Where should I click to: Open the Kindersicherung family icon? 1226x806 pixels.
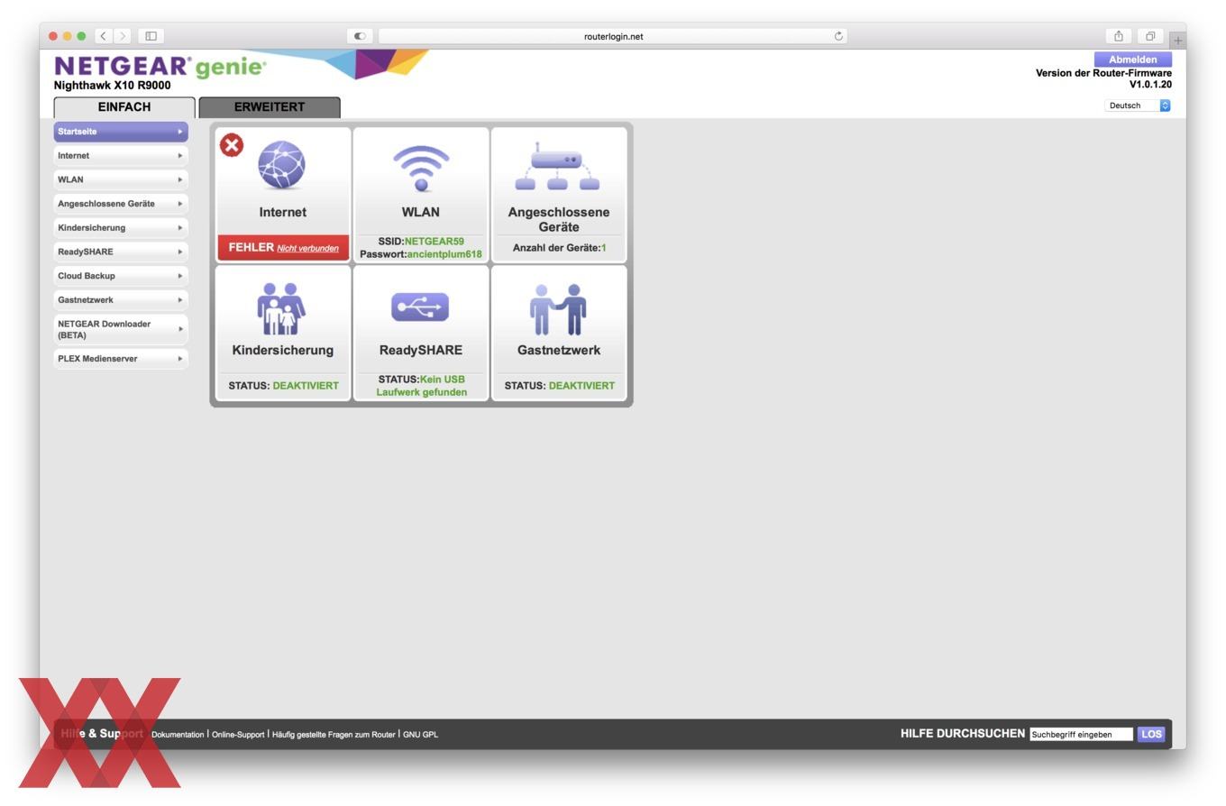282,308
